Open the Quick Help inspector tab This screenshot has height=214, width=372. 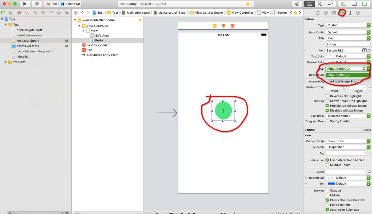326,13
